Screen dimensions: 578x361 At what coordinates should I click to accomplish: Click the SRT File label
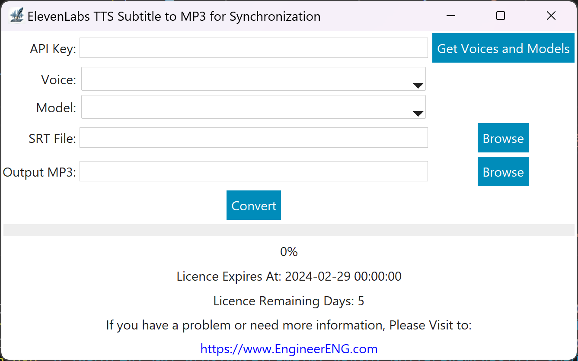(x=52, y=139)
